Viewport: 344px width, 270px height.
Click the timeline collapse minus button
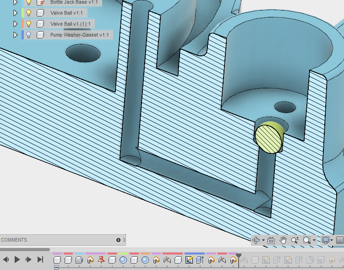coord(56,267)
